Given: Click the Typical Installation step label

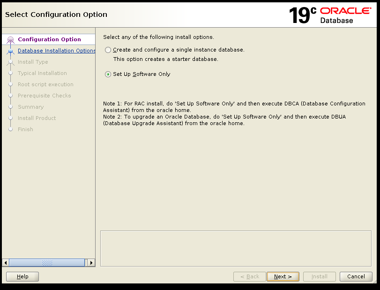Looking at the screenshot, I should (x=43, y=73).
